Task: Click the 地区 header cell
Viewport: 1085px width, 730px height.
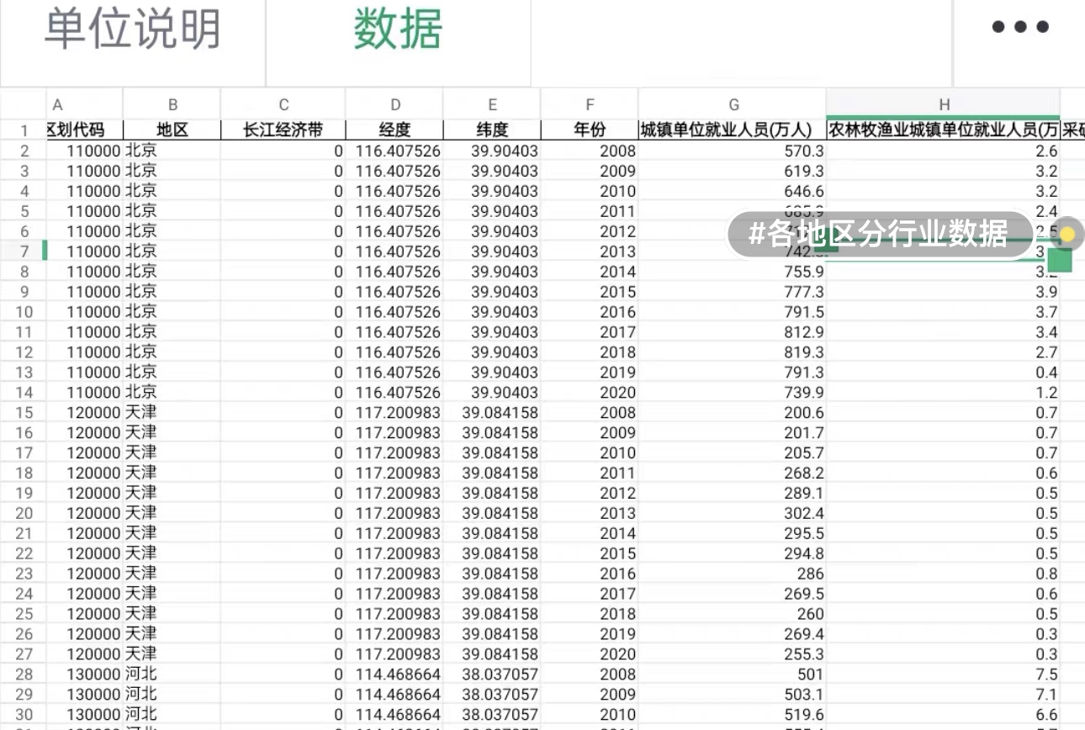Action: click(172, 130)
